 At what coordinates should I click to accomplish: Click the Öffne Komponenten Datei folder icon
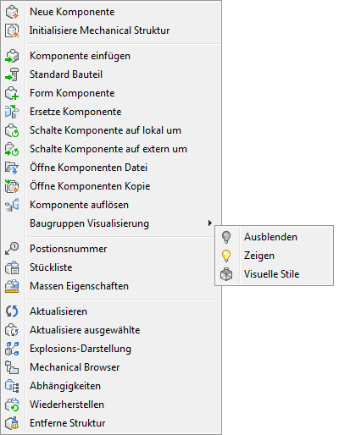click(12, 168)
